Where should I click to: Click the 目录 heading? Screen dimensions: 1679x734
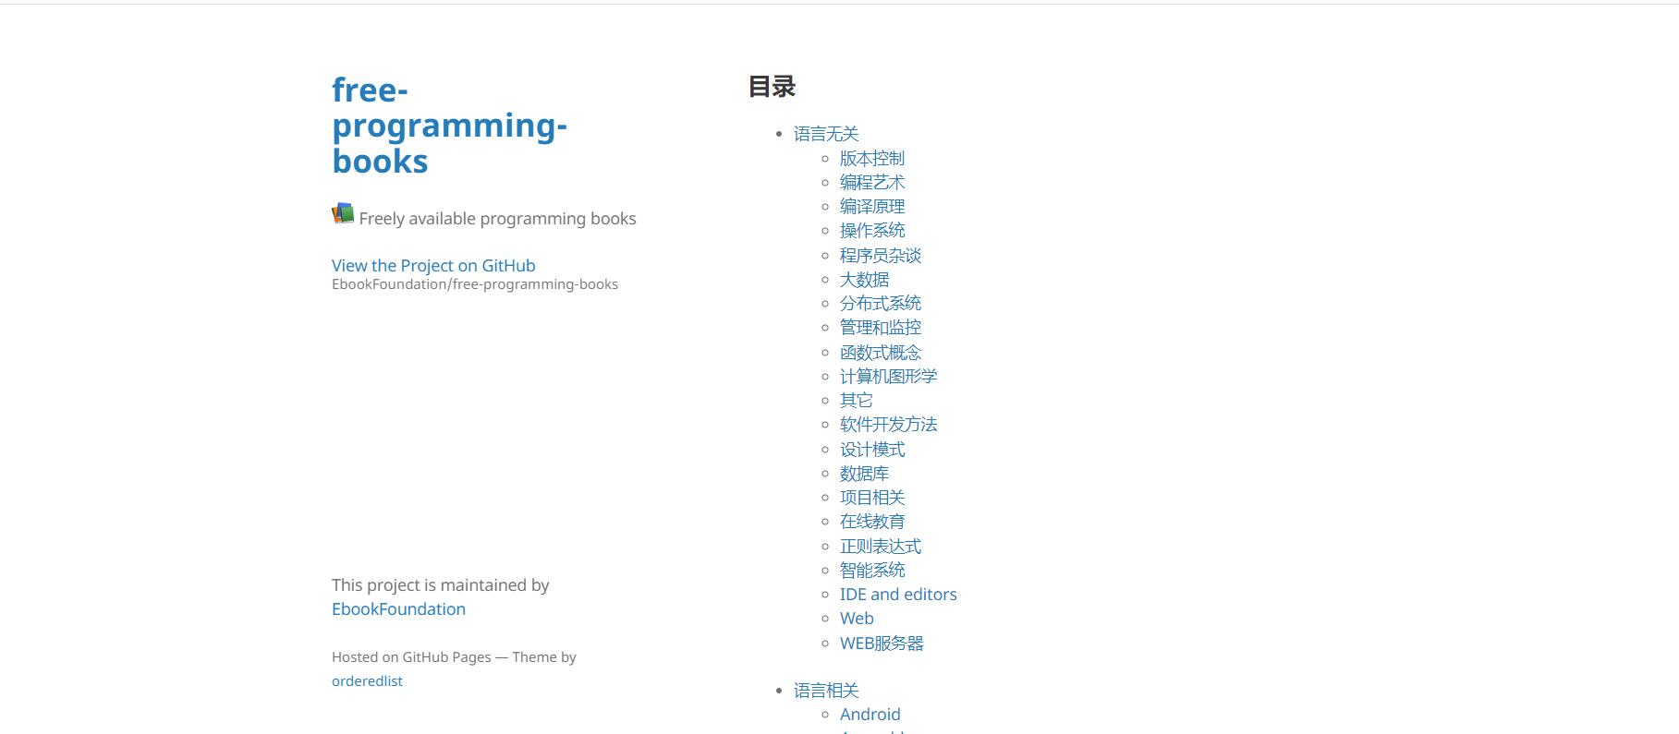772,87
